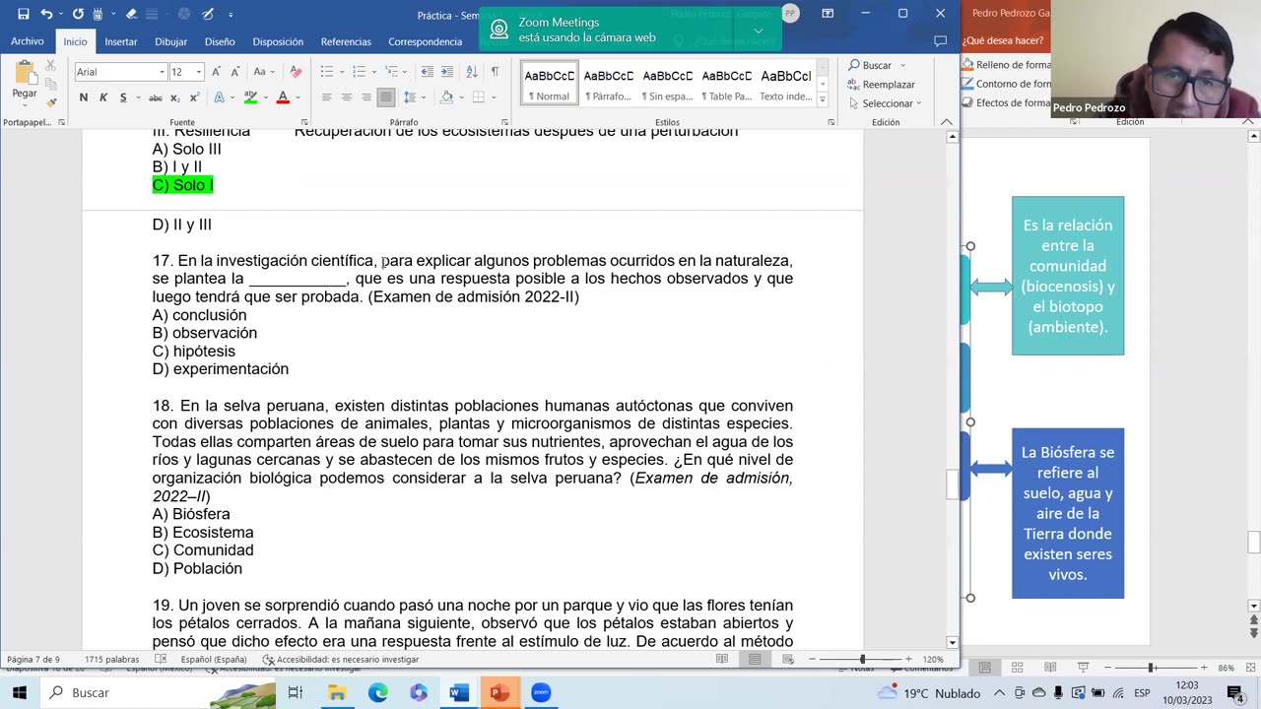Apply the Sin espaciado style
Screen dimensions: 1261x709
click(x=667, y=84)
